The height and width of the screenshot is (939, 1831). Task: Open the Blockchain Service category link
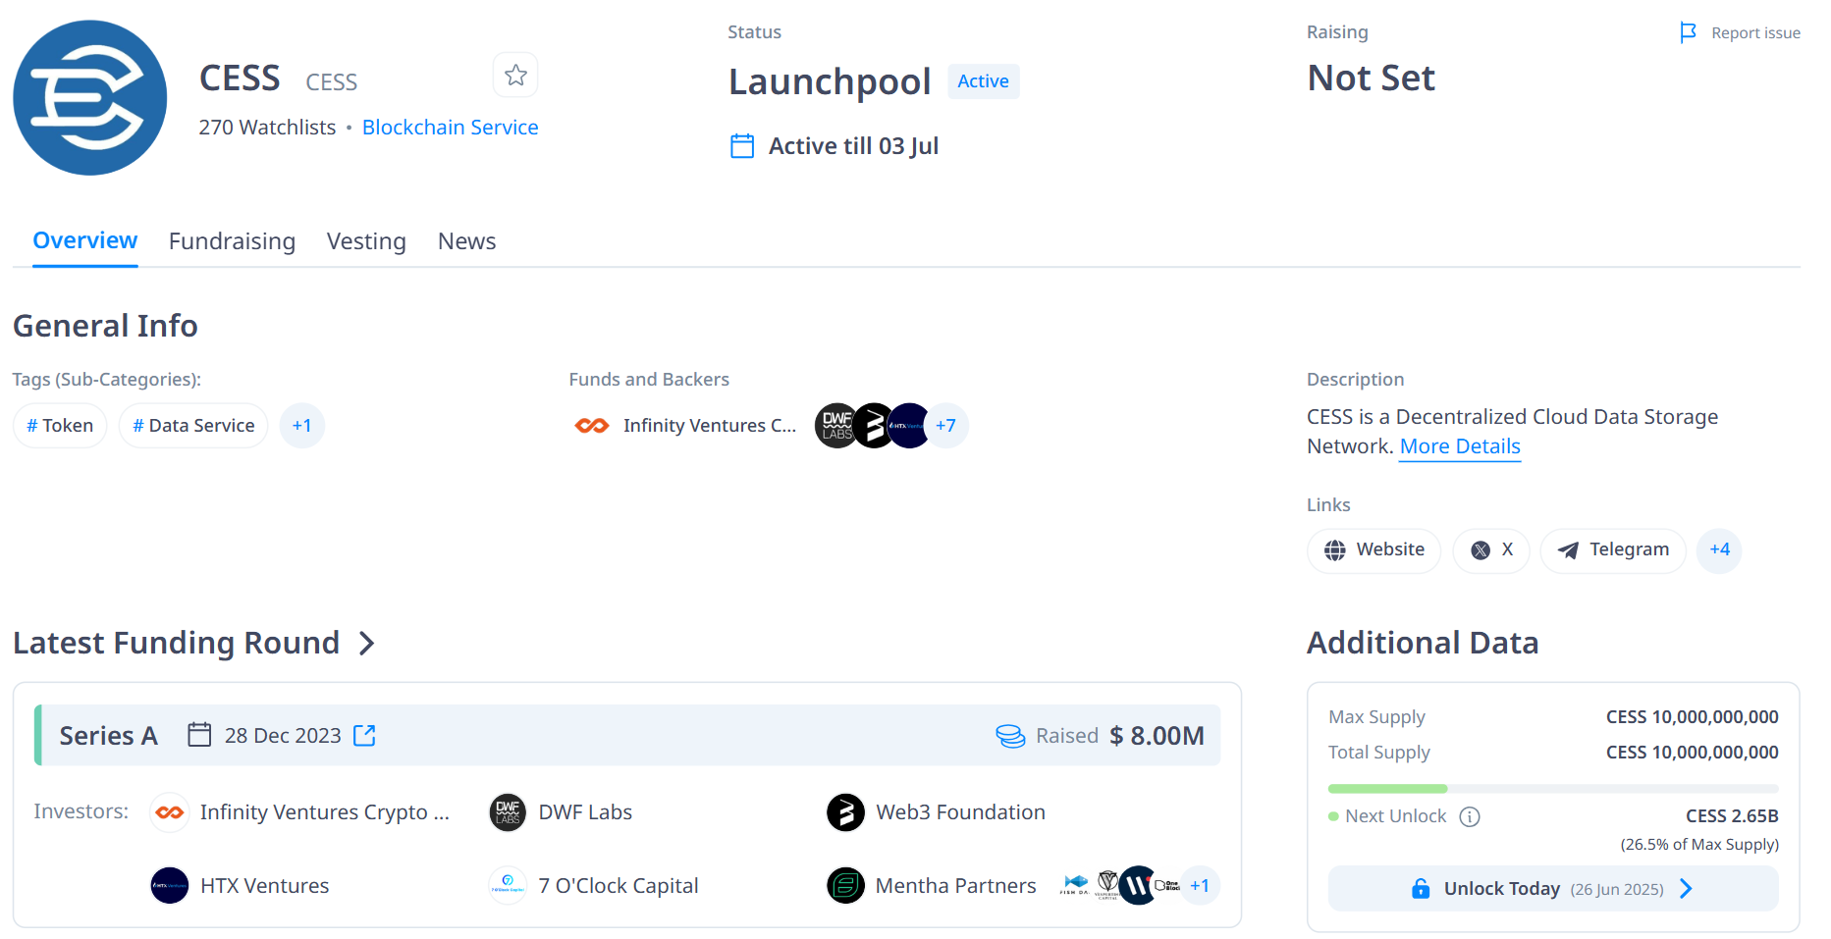pos(450,128)
